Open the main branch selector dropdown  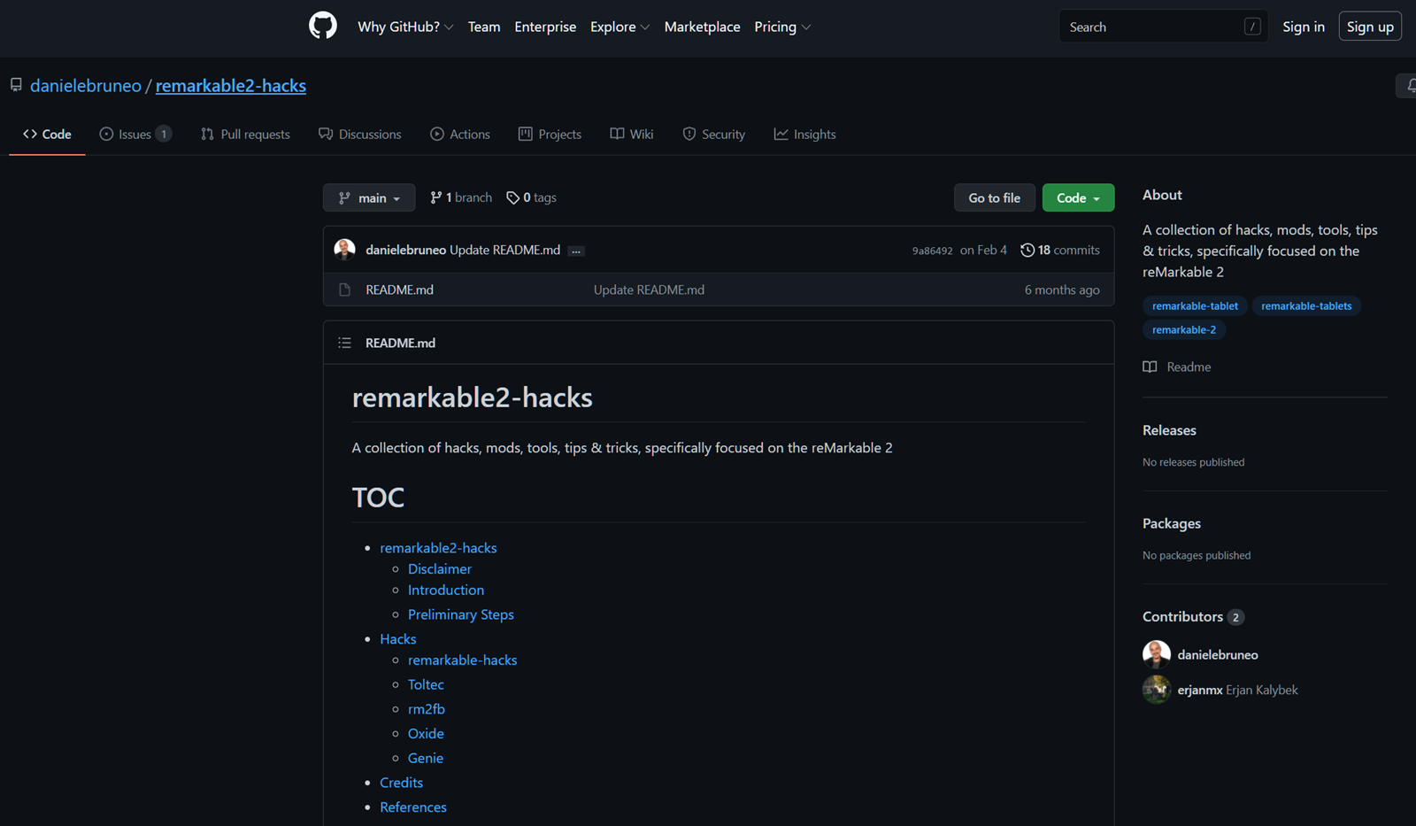369,197
